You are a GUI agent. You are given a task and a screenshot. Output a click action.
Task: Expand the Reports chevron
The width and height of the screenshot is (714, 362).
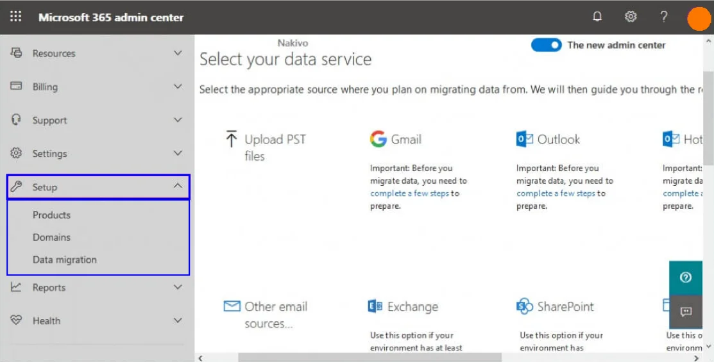[x=178, y=287]
